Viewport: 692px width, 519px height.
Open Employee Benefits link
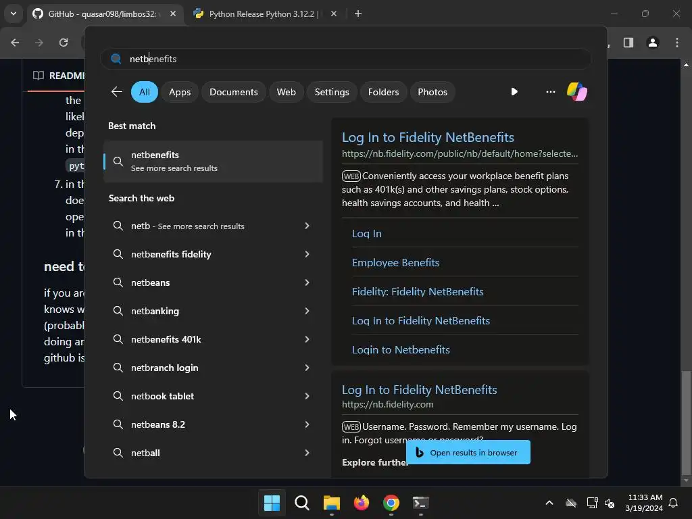coord(395,263)
